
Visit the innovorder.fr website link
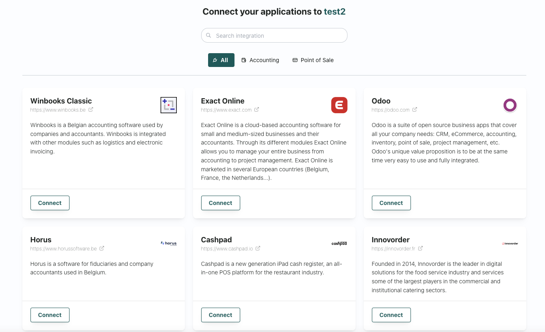point(393,248)
